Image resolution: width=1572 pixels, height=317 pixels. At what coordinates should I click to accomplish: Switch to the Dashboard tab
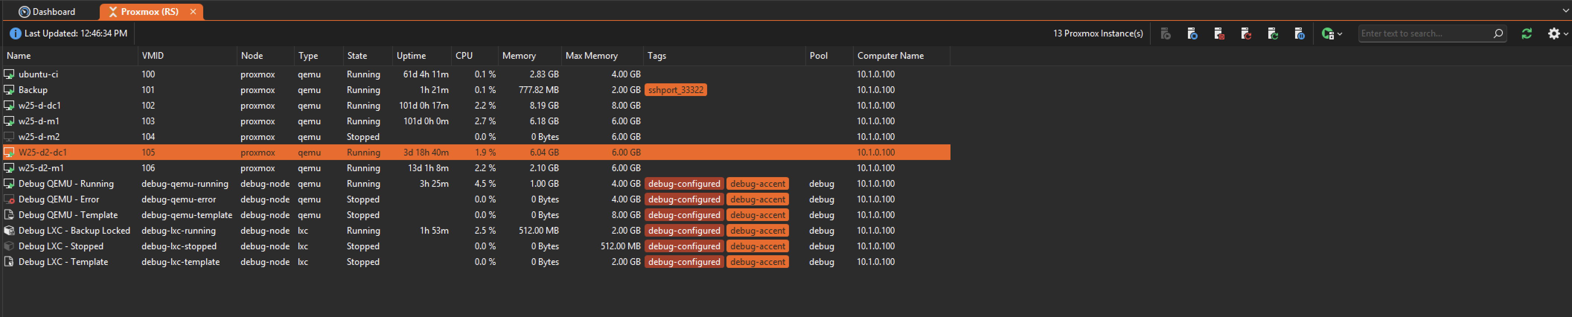(48, 12)
